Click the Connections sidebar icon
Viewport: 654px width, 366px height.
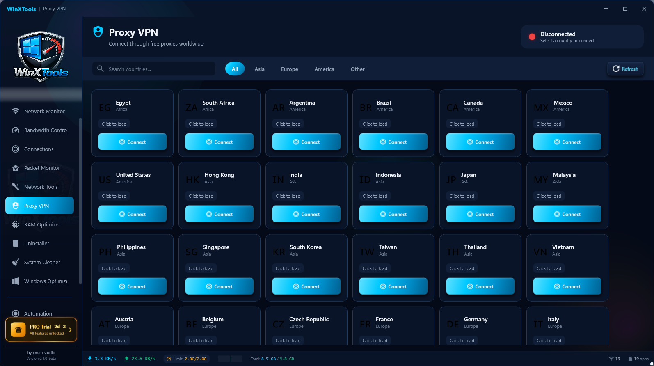[x=16, y=149]
